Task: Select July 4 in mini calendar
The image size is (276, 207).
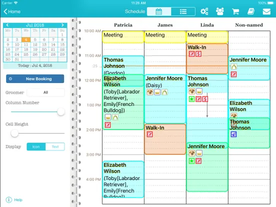Action: [26, 39]
